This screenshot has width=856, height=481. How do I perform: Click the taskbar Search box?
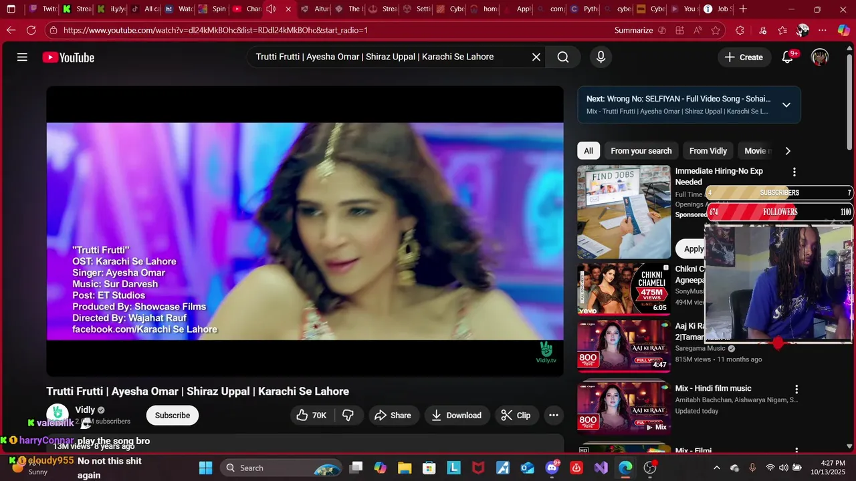[x=282, y=468]
